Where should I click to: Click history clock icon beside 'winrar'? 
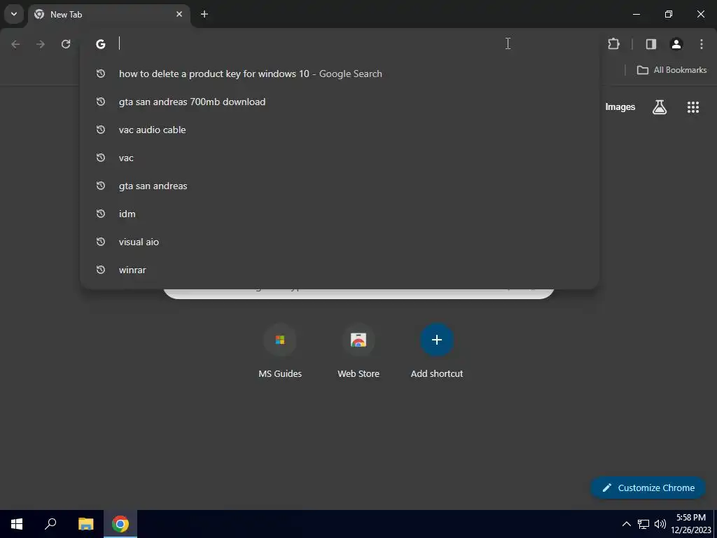tap(101, 270)
